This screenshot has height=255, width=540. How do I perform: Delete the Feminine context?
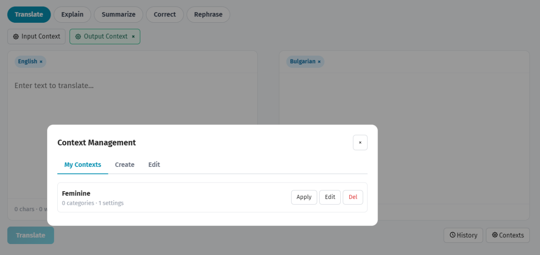(353, 197)
